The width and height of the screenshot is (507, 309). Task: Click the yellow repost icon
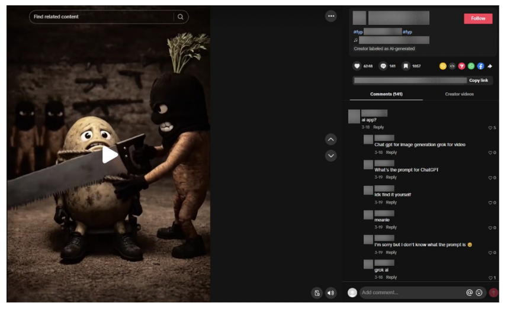pos(442,66)
